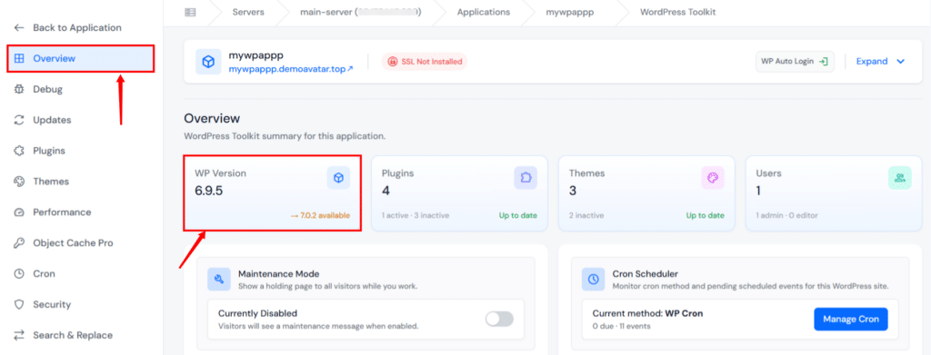Click the '0 due · 11 events' text

click(x=621, y=326)
